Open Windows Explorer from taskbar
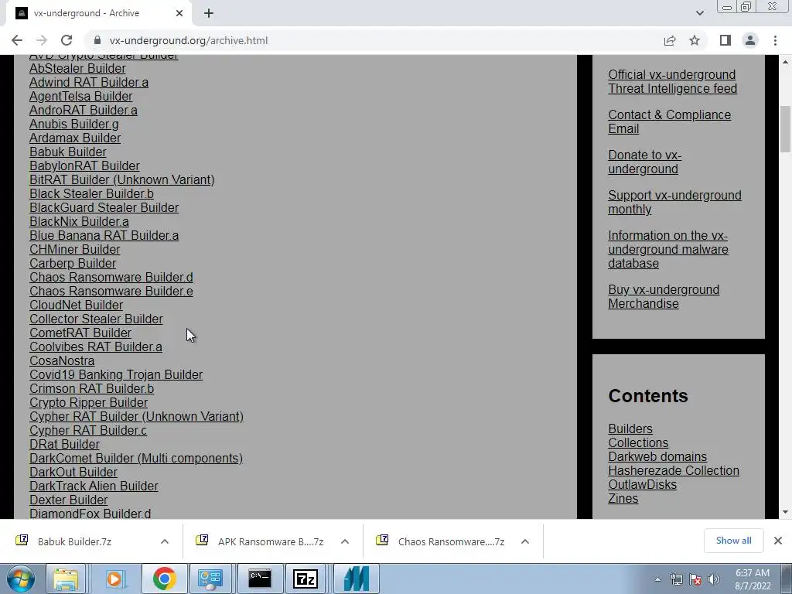Image resolution: width=792 pixels, height=594 pixels. point(67,579)
